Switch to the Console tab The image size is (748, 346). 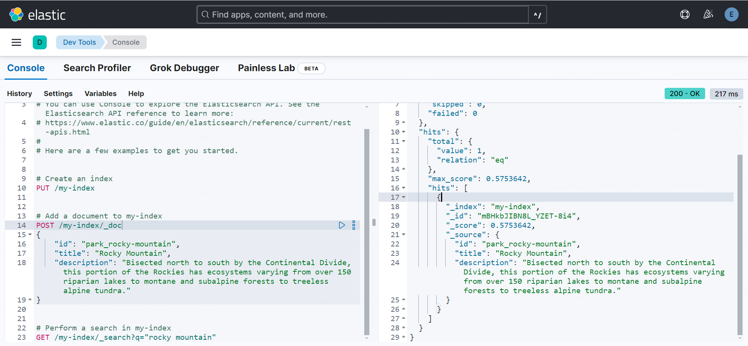[26, 68]
